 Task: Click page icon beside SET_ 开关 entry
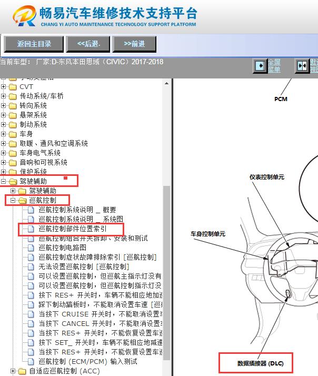(x=31, y=342)
